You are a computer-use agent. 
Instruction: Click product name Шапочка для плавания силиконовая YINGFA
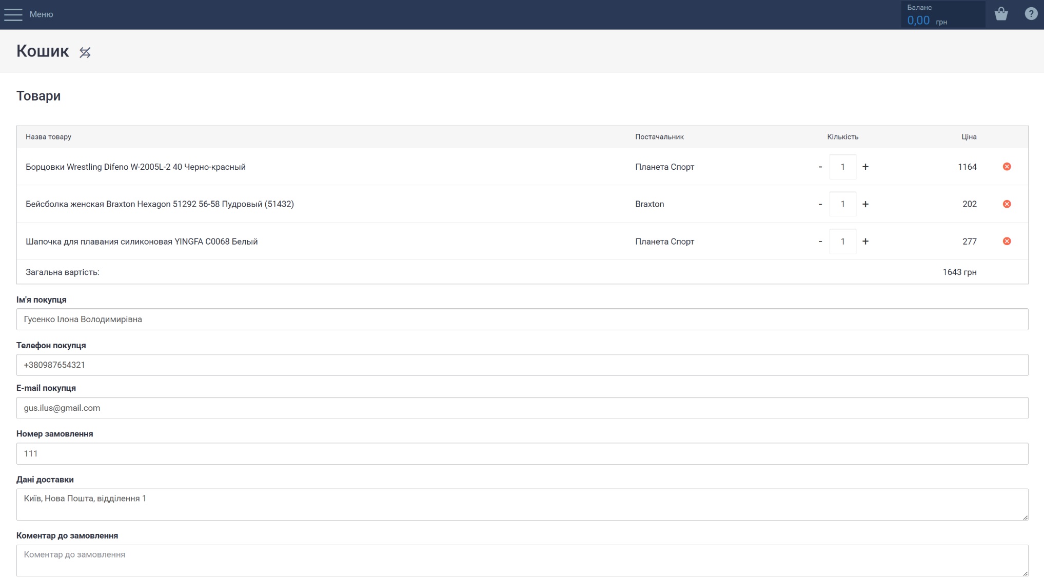[x=142, y=242]
